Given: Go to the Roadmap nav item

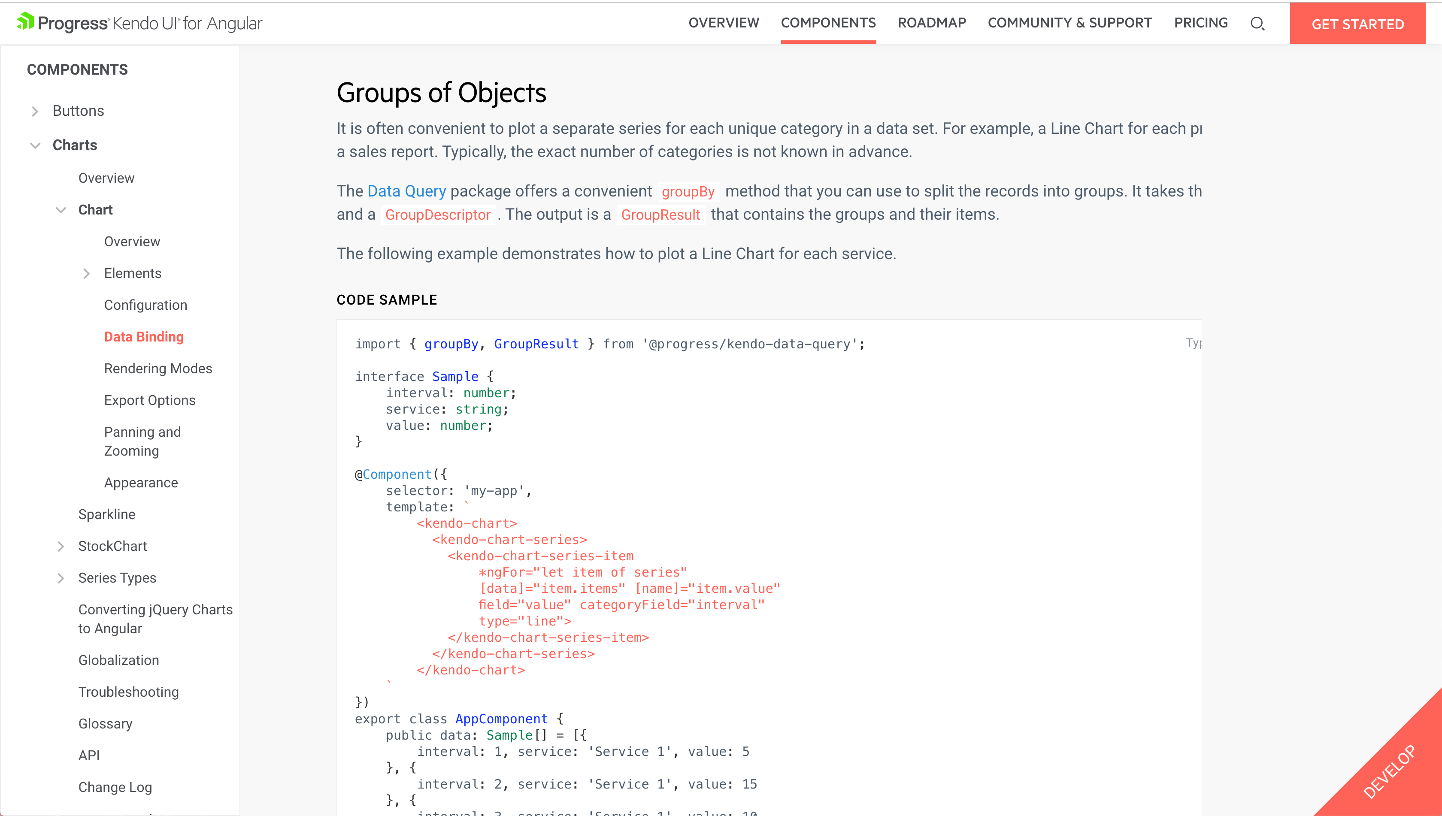Looking at the screenshot, I should [x=932, y=23].
